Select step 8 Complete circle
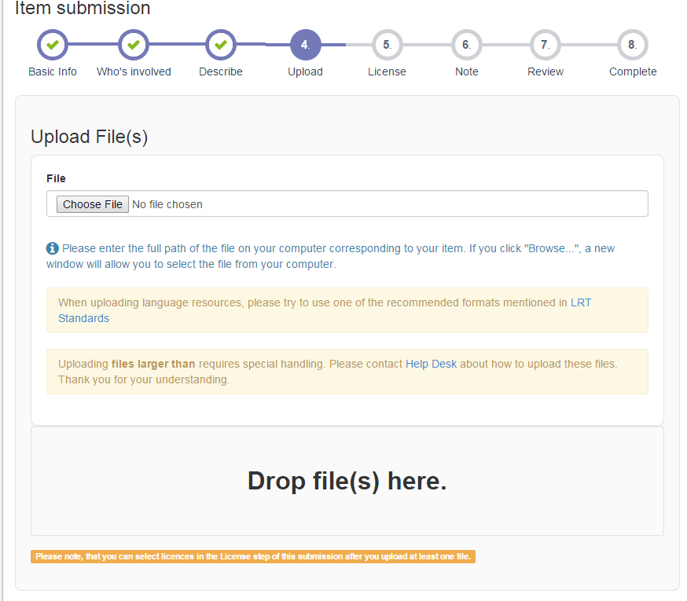Viewport: 687px width, 601px height. pos(632,46)
